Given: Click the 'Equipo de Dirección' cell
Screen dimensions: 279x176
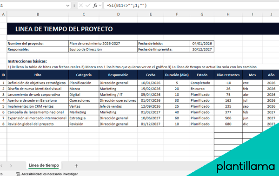Looking at the screenshot, I should coord(103,49).
